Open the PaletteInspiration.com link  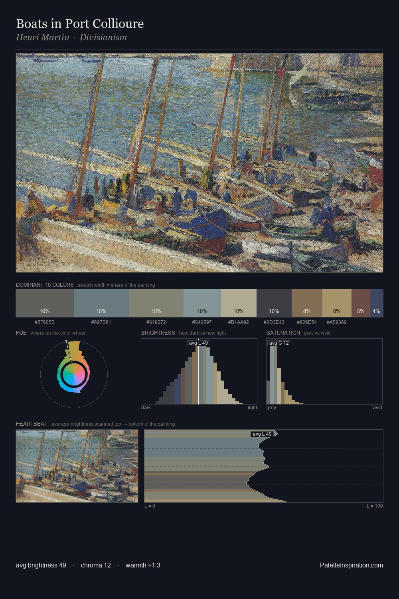pyautogui.click(x=352, y=565)
